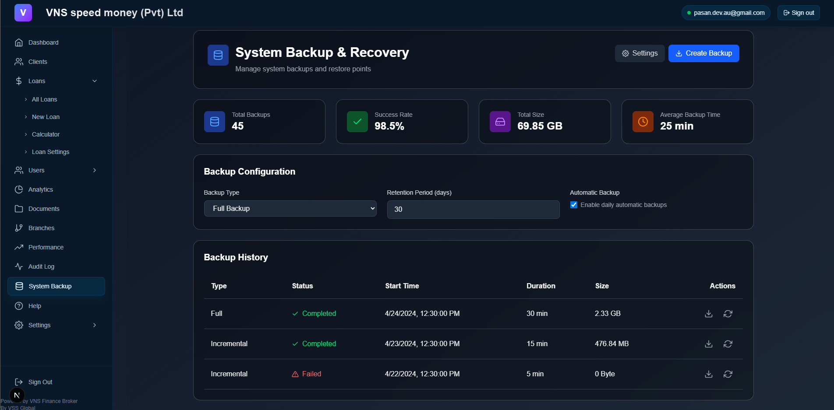Click the Total Backups database icon
Image resolution: width=834 pixels, height=410 pixels.
tap(215, 122)
